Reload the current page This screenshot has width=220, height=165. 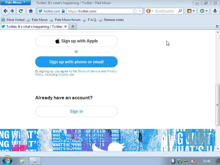point(21,11)
